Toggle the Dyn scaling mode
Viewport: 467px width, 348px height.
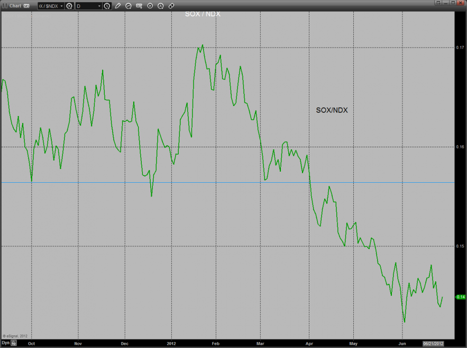5,343
